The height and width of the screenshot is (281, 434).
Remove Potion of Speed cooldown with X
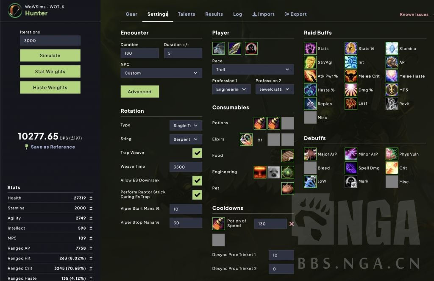[292, 224]
